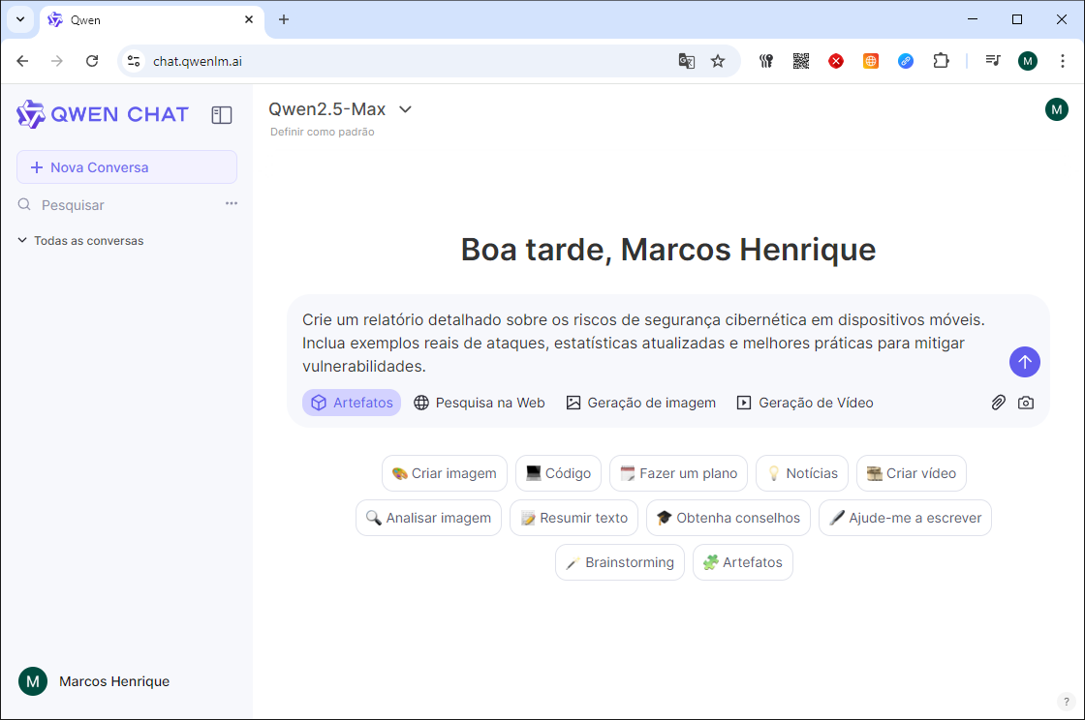Open the user avatar at top right of page
The height and width of the screenshot is (720, 1085).
[1057, 109]
